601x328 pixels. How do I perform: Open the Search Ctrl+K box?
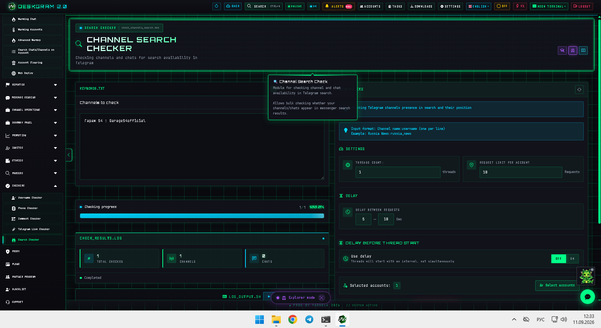263,6
